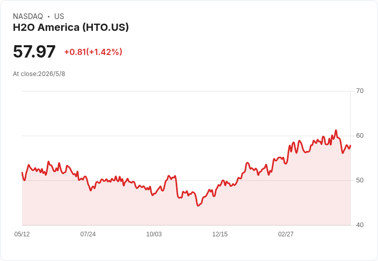
Task: Click the 60 price axis label
Action: (360, 136)
